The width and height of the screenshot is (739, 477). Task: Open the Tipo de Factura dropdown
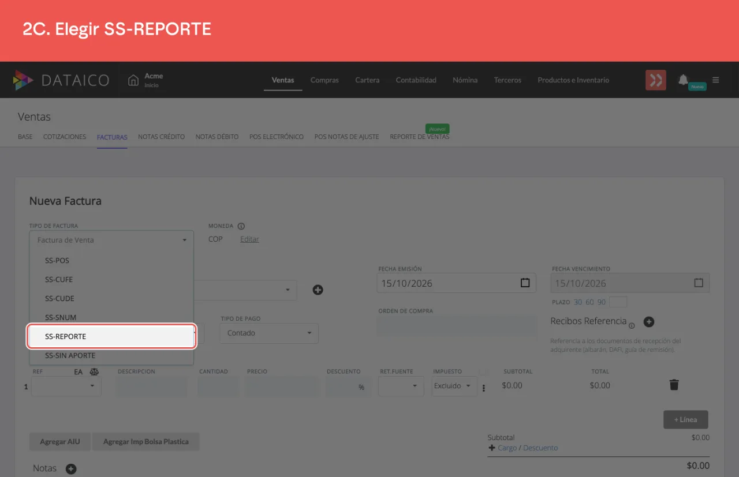(x=111, y=240)
